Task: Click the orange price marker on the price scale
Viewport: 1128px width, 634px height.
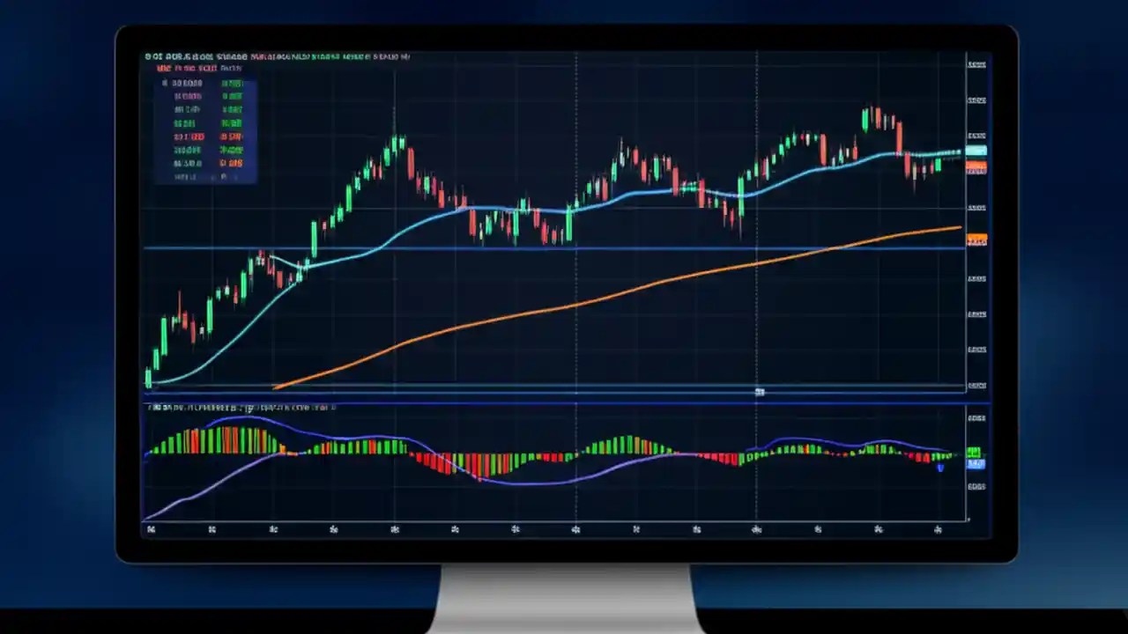Action: point(976,238)
